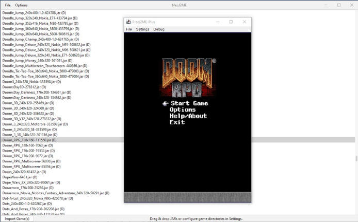Open the NeoJ2ME Options menu

[x=21, y=5]
